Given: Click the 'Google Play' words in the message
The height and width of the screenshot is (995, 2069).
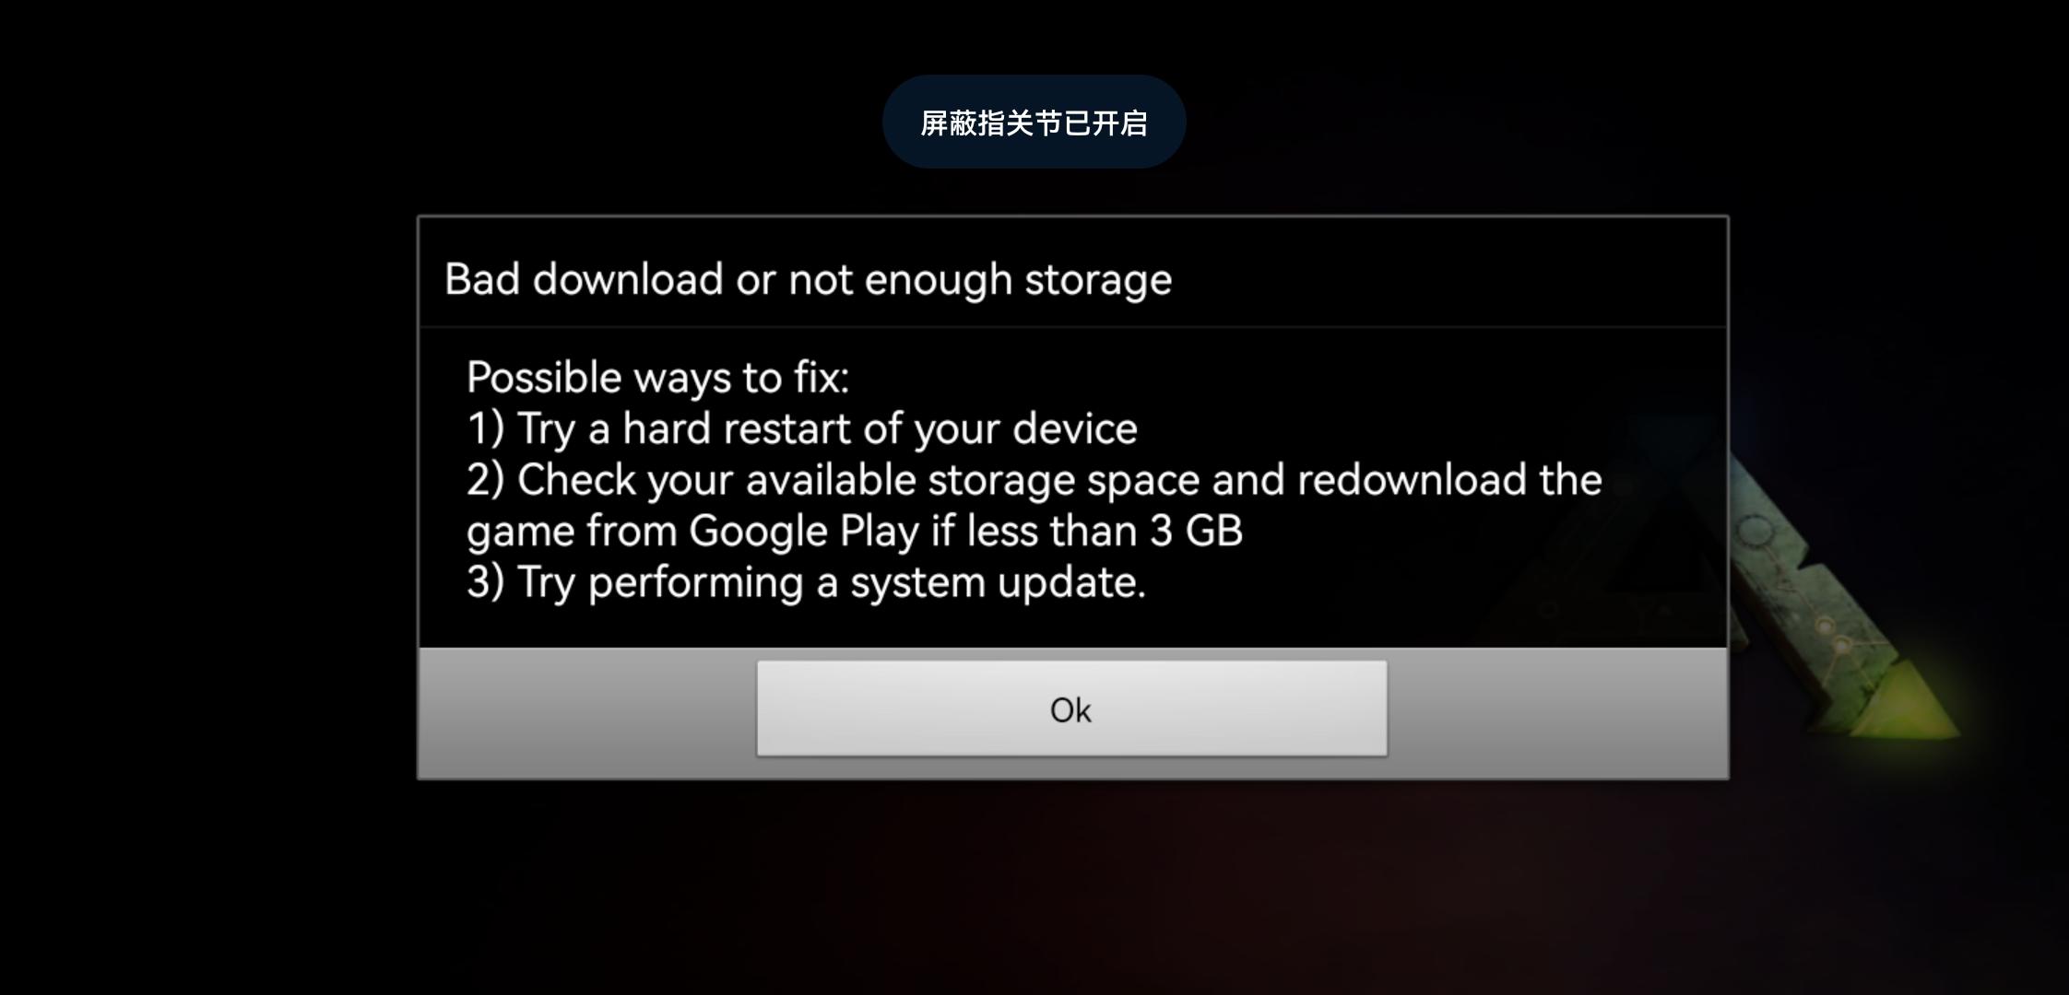Looking at the screenshot, I should 804,531.
